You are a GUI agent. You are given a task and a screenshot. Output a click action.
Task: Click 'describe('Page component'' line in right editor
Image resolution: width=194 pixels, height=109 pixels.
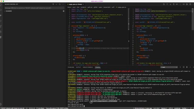148,26
